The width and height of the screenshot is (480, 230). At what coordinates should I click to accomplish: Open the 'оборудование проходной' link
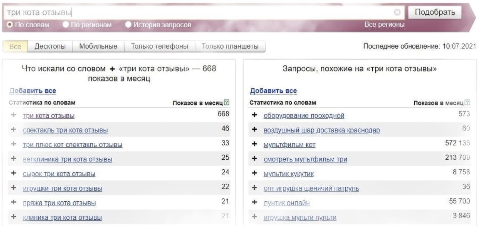(x=304, y=116)
